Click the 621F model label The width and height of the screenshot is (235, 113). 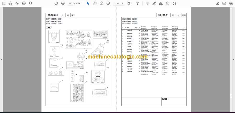pos(164,99)
